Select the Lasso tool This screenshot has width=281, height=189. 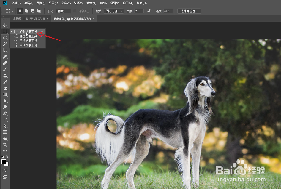click(x=5, y=38)
